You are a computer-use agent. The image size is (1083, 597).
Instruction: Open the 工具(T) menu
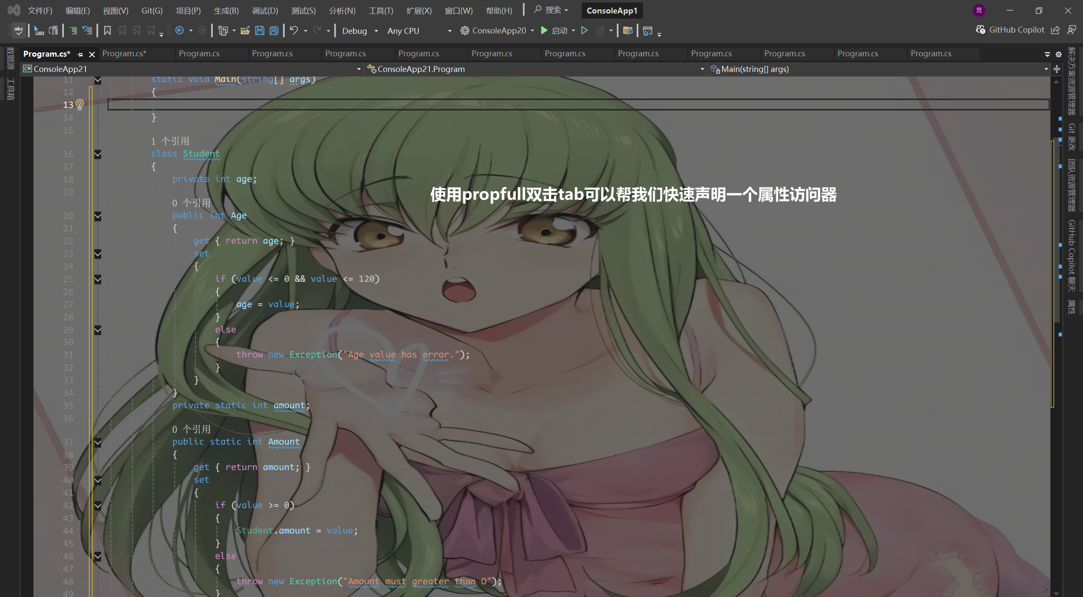pyautogui.click(x=381, y=11)
